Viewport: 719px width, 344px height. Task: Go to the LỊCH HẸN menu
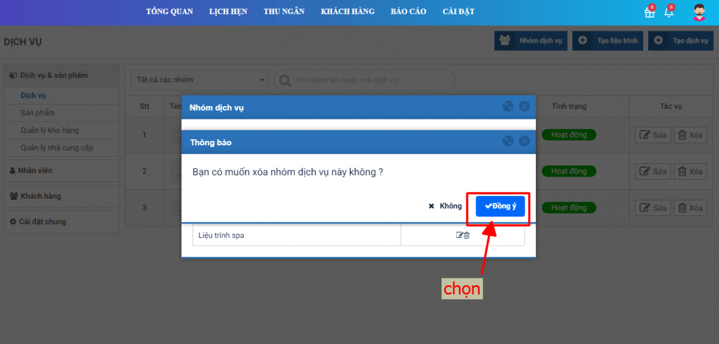click(228, 12)
